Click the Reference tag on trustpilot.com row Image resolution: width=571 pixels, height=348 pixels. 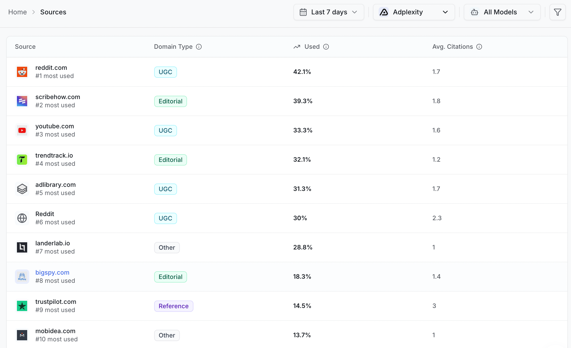coord(174,306)
